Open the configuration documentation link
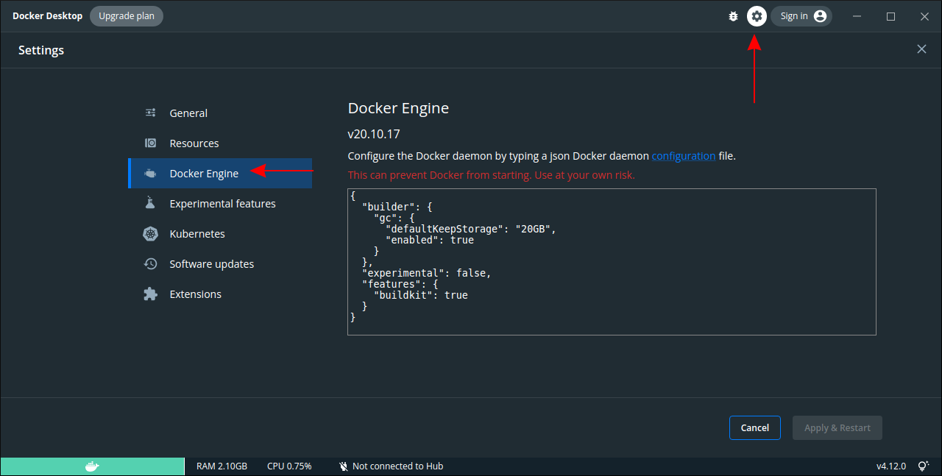 683,155
